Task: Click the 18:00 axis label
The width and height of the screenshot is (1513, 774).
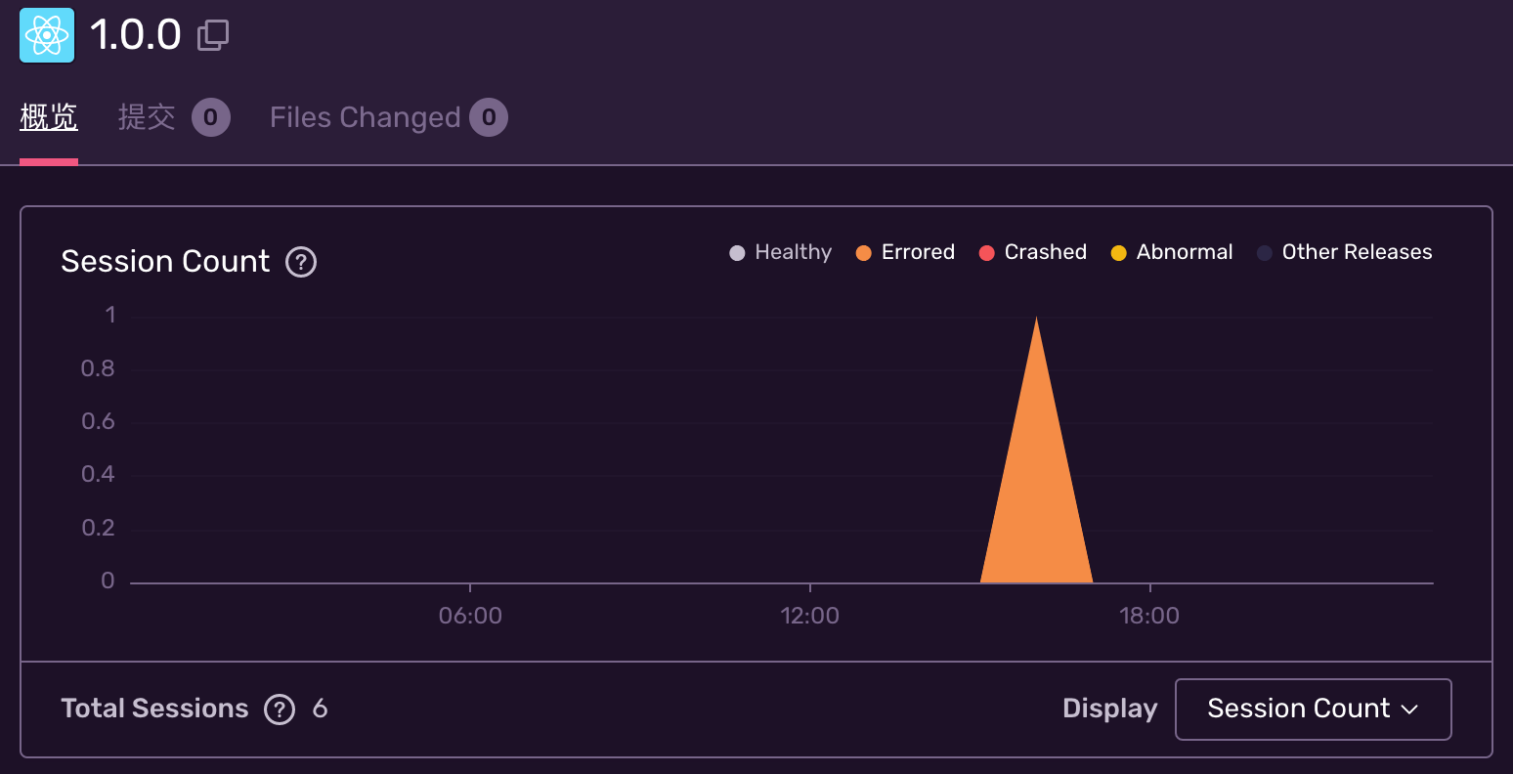Action: tap(1149, 616)
